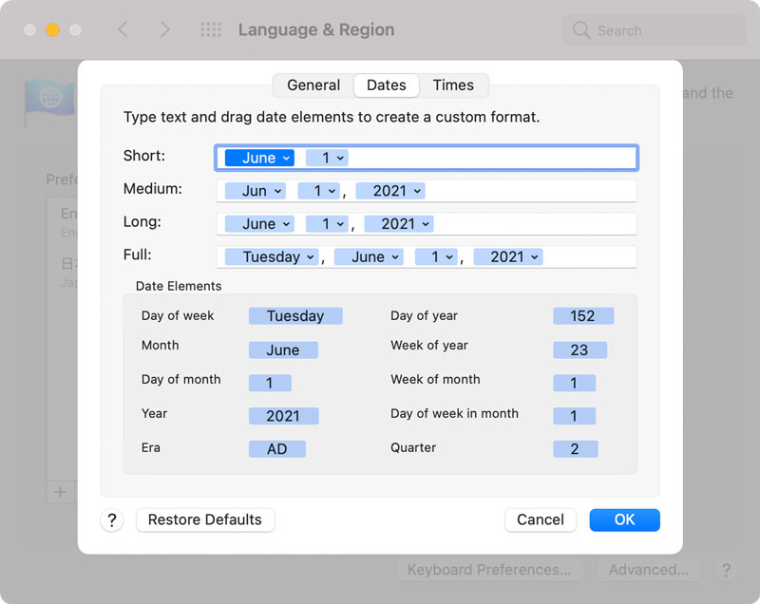Screen dimensions: 760x604
Task: Open the day 1 dropdown in Short format
Action: point(327,158)
